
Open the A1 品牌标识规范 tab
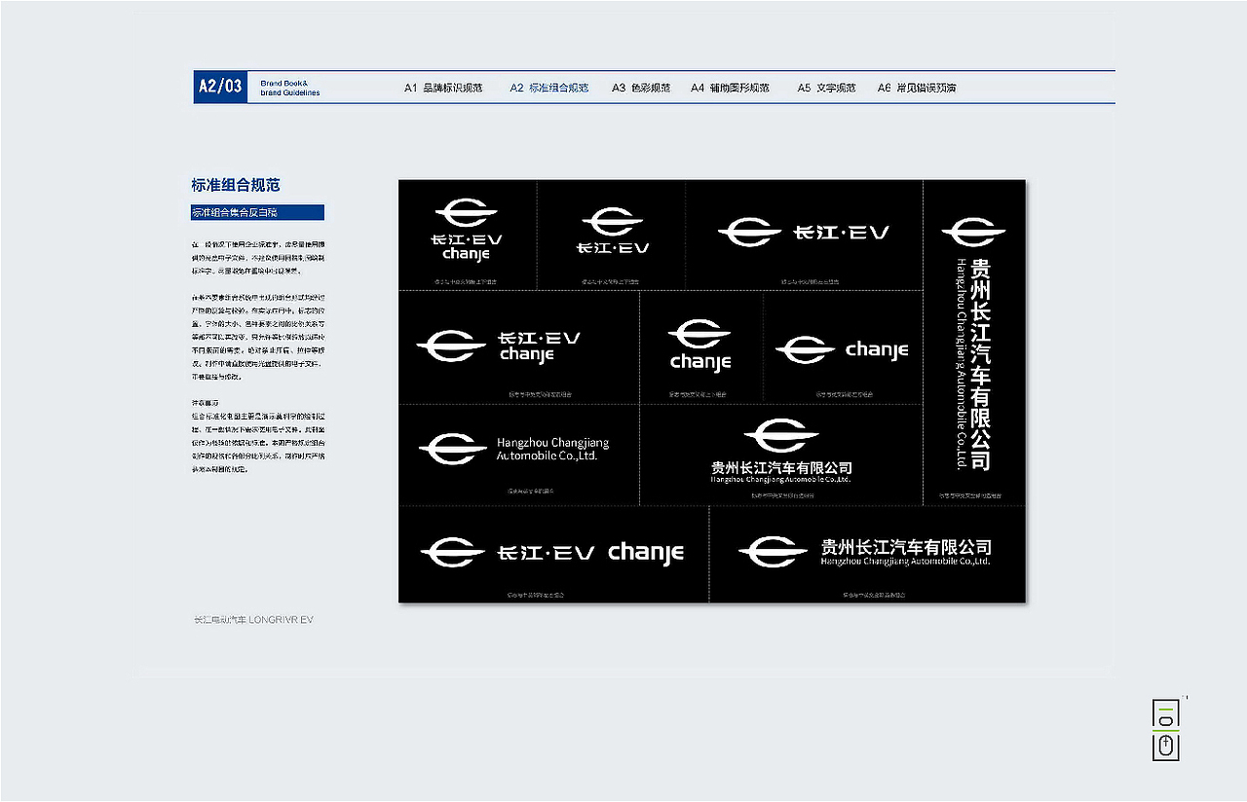pyautogui.click(x=443, y=88)
